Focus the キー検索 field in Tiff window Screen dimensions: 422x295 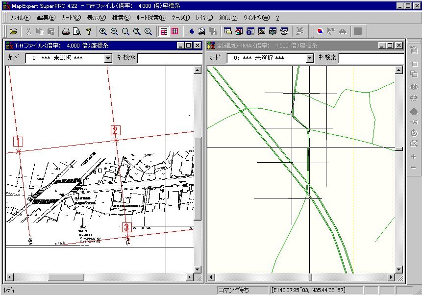click(170, 58)
